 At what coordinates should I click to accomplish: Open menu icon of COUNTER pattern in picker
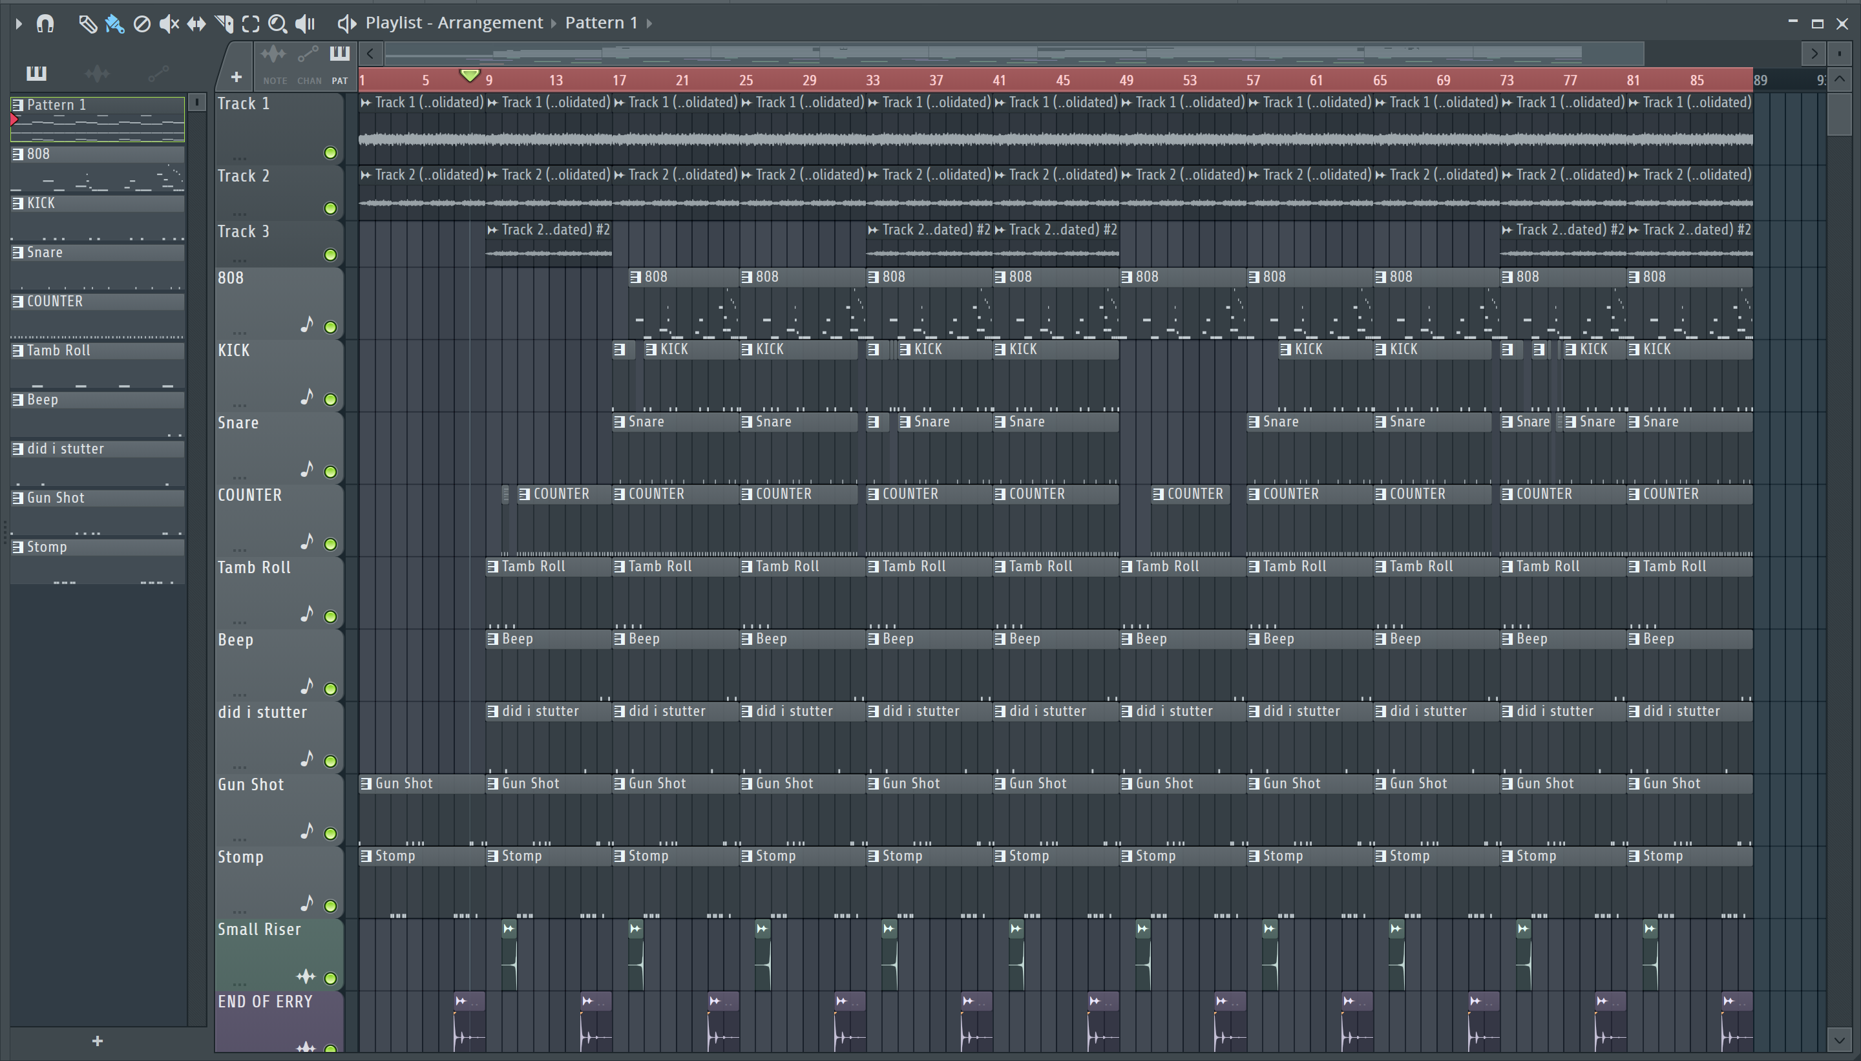(17, 301)
